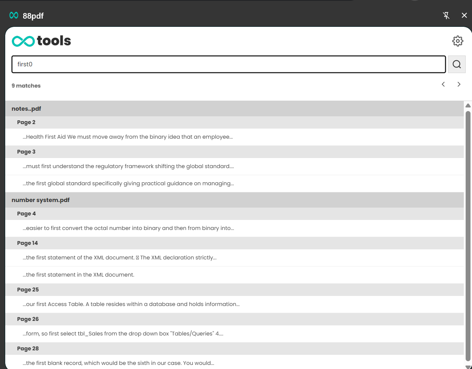Image resolution: width=472 pixels, height=369 pixels.
Task: Open 'first Access Table' match result
Action: [131, 304]
